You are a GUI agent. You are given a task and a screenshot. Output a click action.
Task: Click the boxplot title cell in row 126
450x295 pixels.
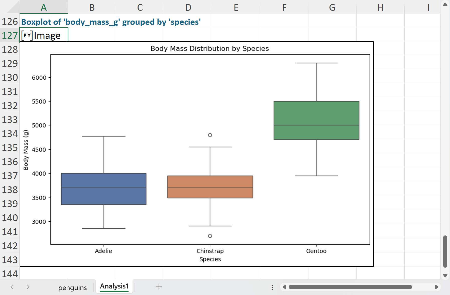click(111, 22)
